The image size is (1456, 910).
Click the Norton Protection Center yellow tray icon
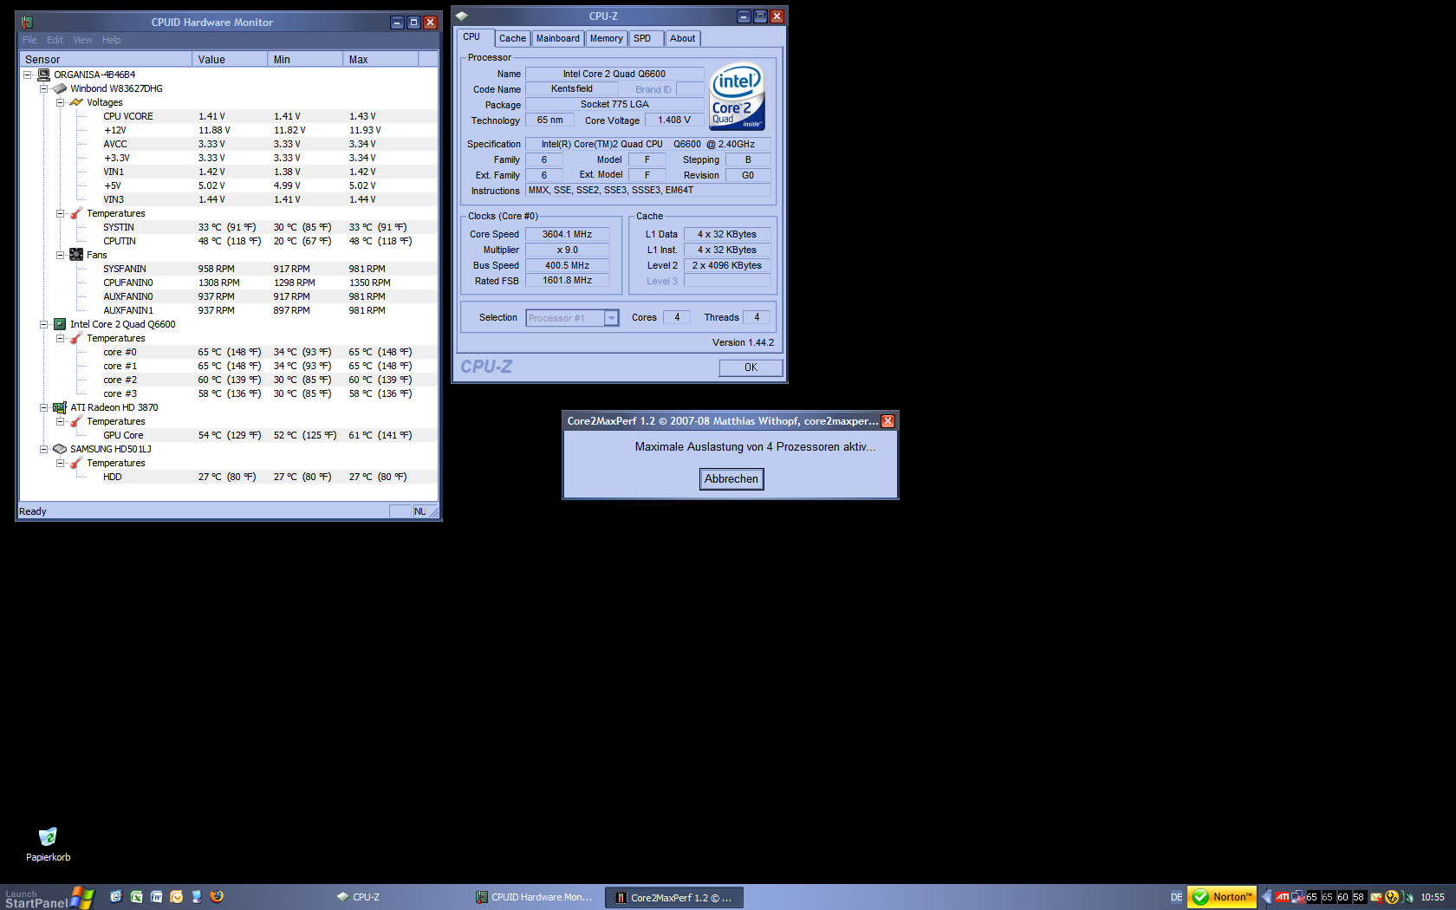pos(1392,897)
